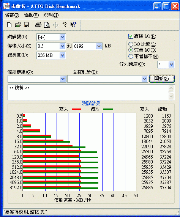Click the 8192.0 row label
180x217 pixels.
[16, 188]
